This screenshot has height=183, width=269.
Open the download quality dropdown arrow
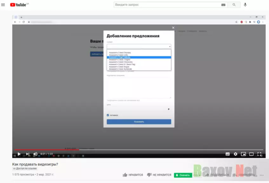(199, 175)
